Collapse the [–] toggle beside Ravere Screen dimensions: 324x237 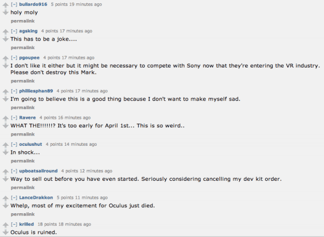point(14,117)
